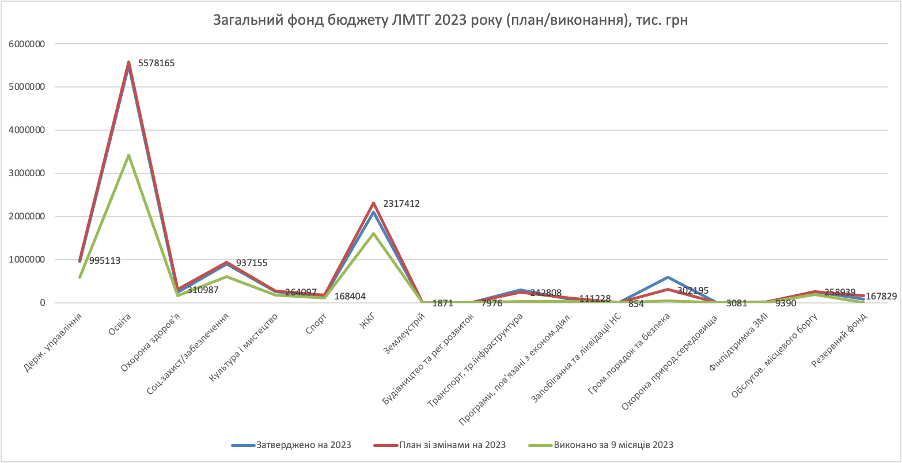
Task: Select category label 'Резервний фонд'
Action: point(840,340)
